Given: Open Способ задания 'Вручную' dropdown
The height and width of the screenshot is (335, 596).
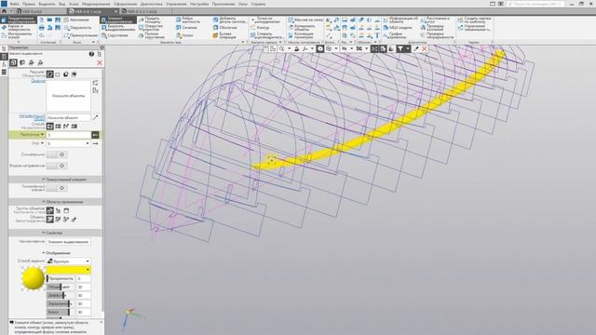Looking at the screenshot, I should click(x=68, y=261).
